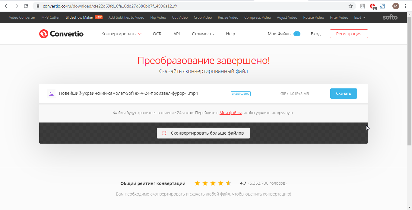The width and height of the screenshot is (412, 210).
Task: Open the OCR menu item
Action: click(157, 34)
